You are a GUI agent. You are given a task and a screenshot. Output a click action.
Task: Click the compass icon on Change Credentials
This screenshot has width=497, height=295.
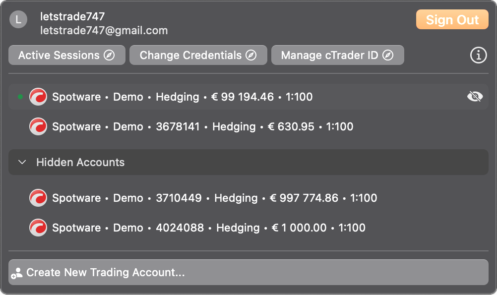click(251, 55)
